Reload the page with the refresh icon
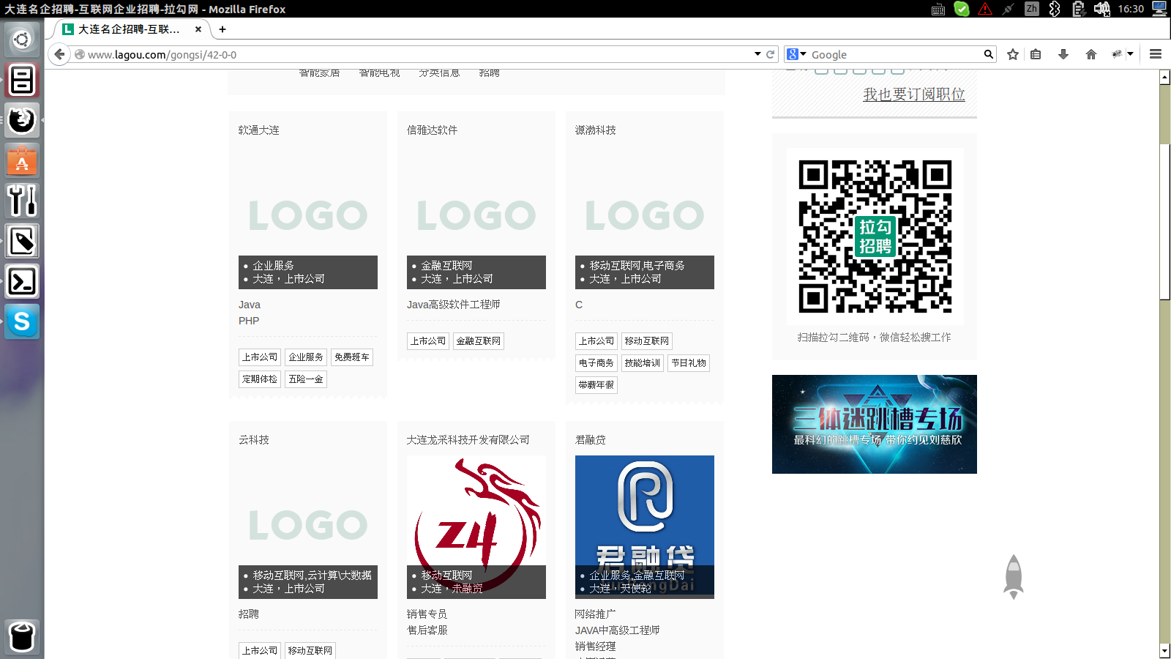 click(770, 54)
